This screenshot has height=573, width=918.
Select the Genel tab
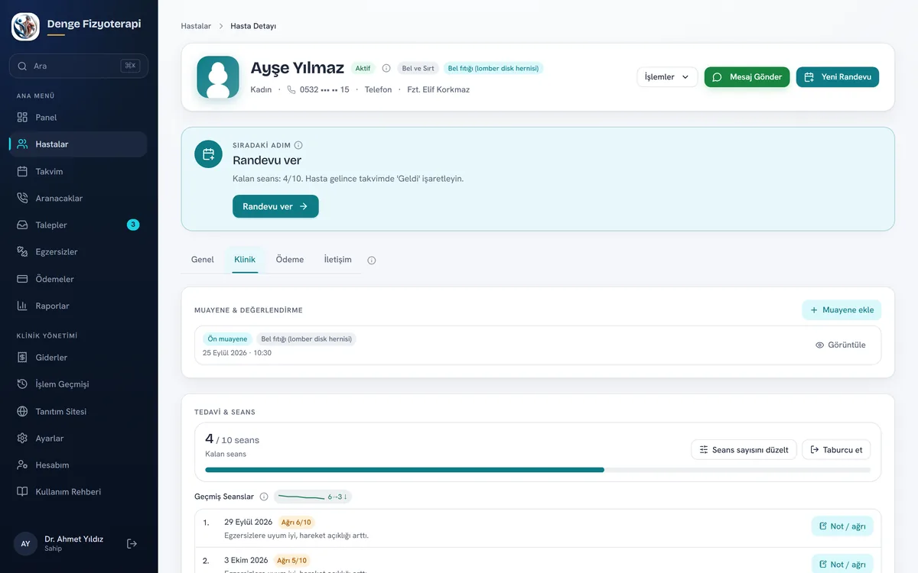tap(203, 260)
